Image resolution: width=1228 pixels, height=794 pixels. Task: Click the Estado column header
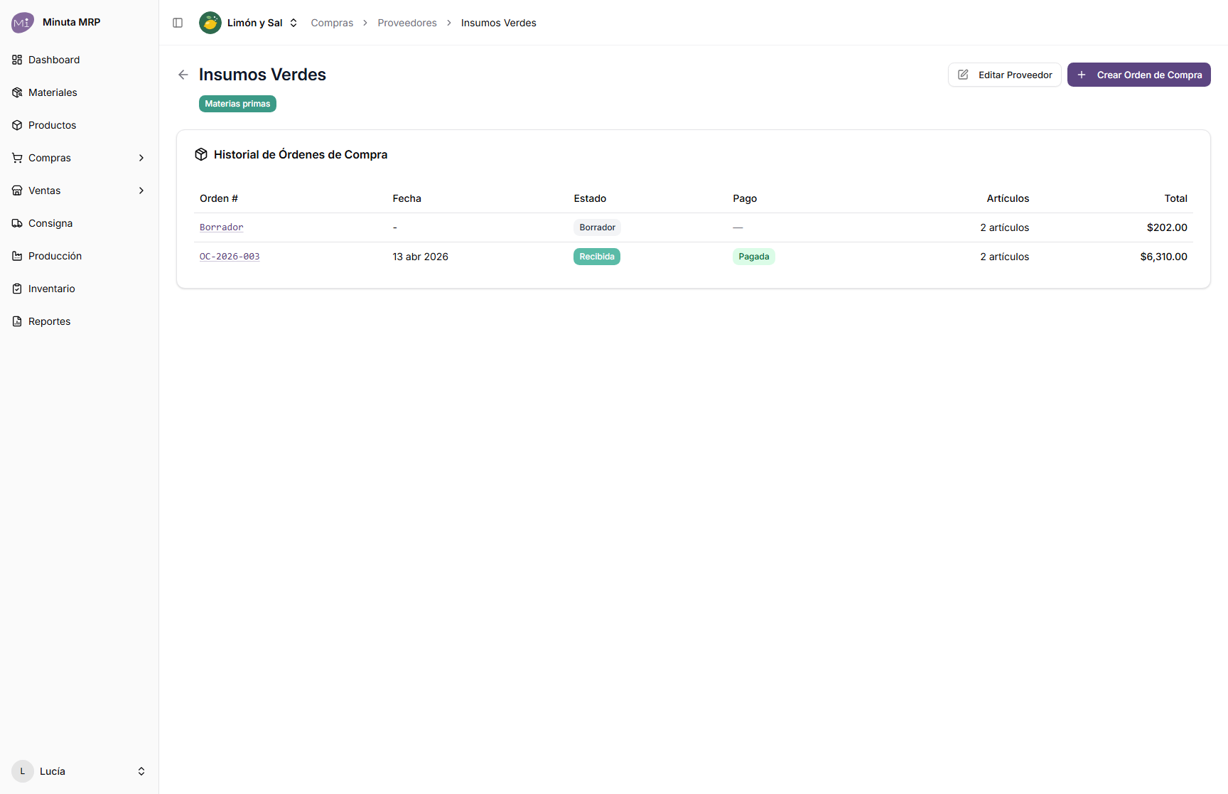pos(591,198)
